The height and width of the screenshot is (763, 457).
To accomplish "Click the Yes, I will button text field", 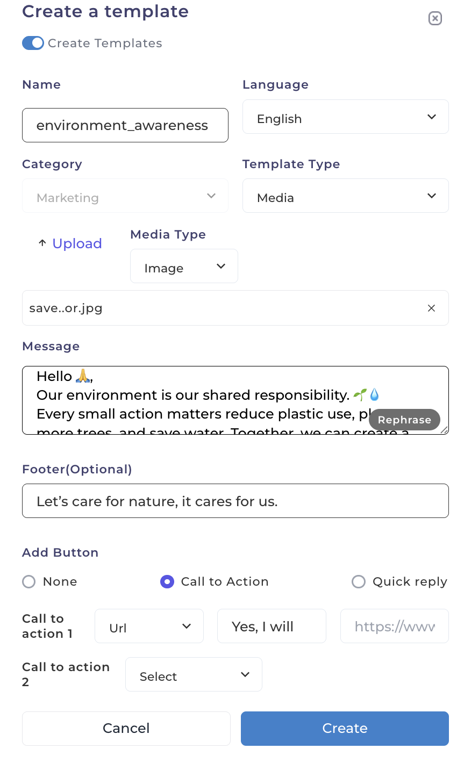I will [x=272, y=625].
